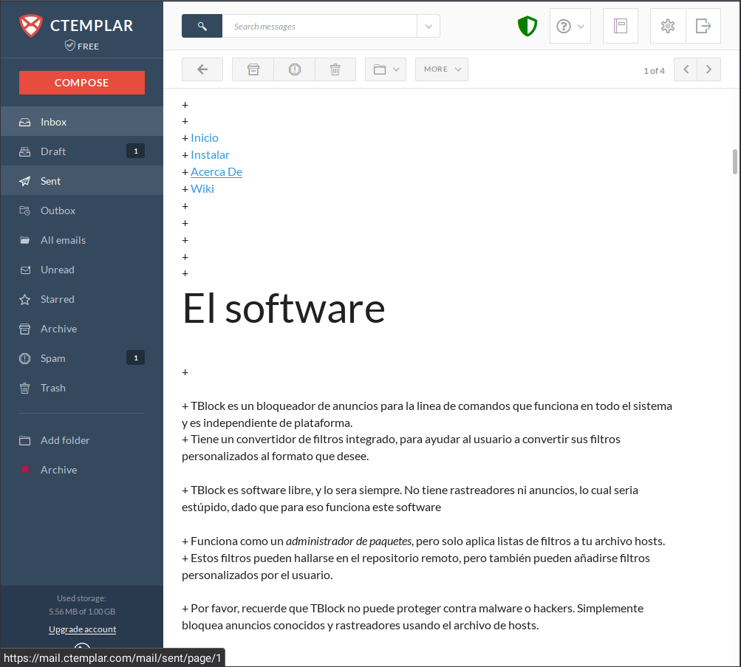
Task: Archive the current message from the toolbar
Action: pyautogui.click(x=253, y=69)
